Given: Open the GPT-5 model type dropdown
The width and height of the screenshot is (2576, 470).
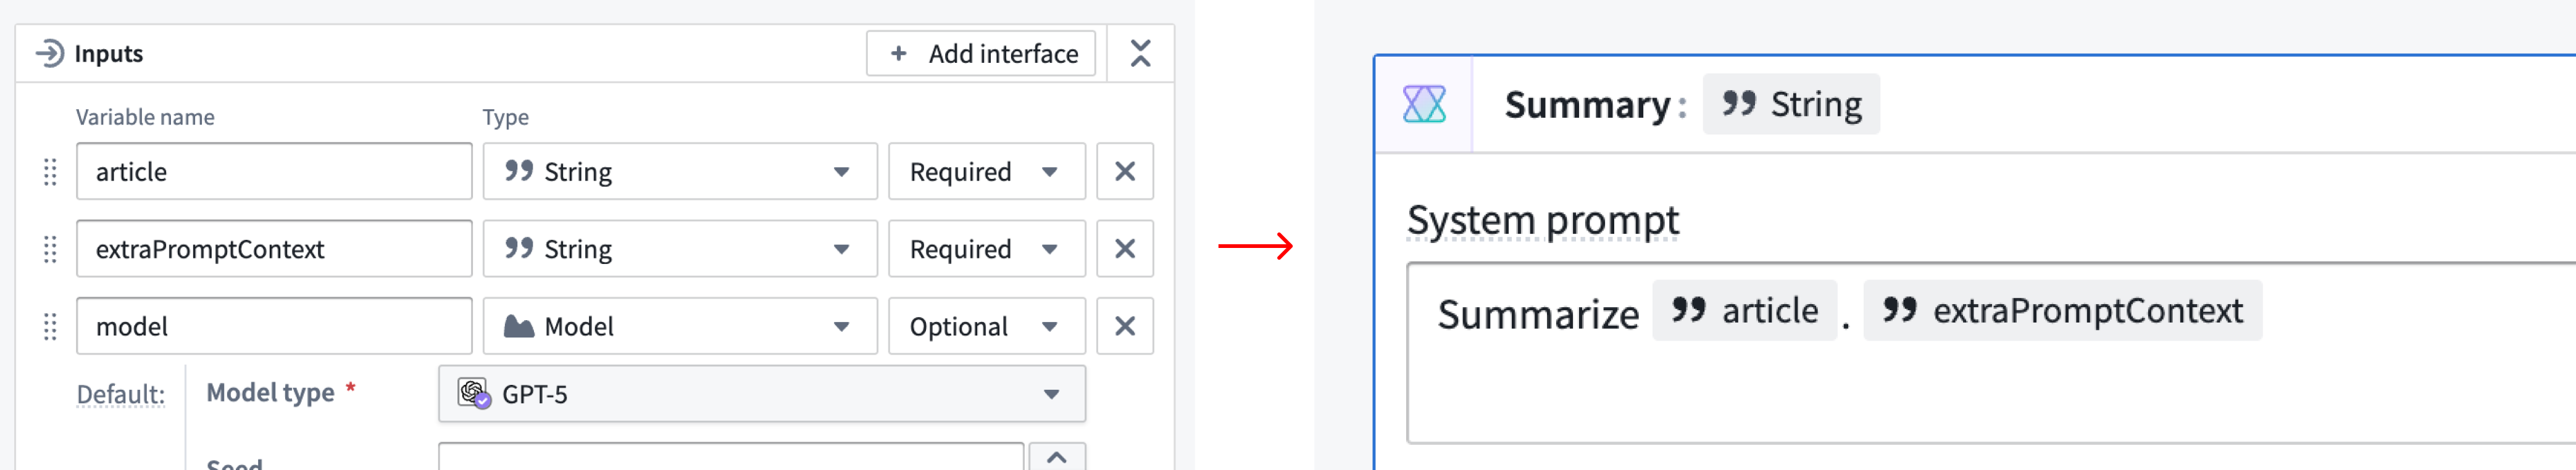Looking at the screenshot, I should click(761, 394).
